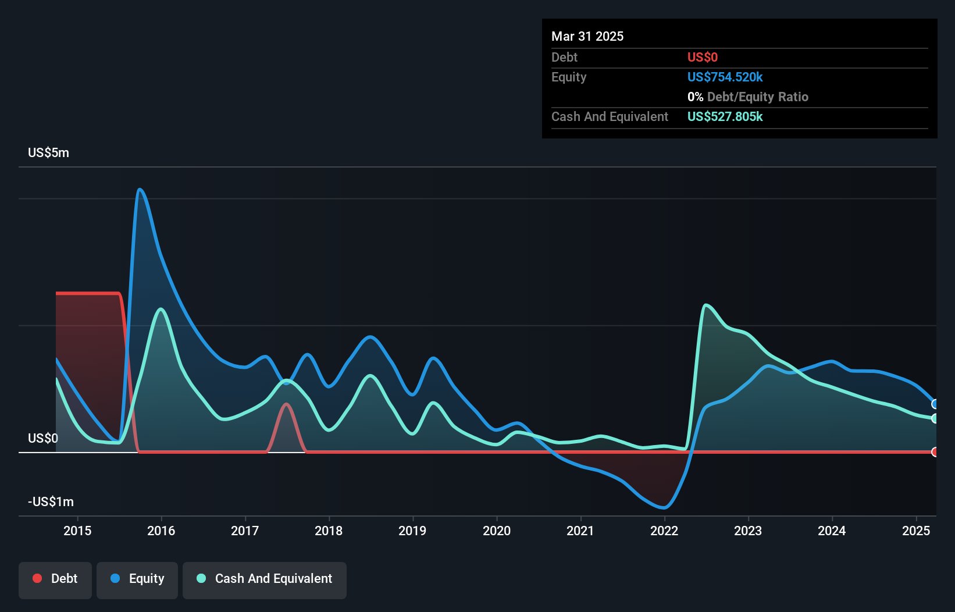The height and width of the screenshot is (612, 955).
Task: Click the blue Equity endpoint marker on chart
Action: [x=935, y=404]
